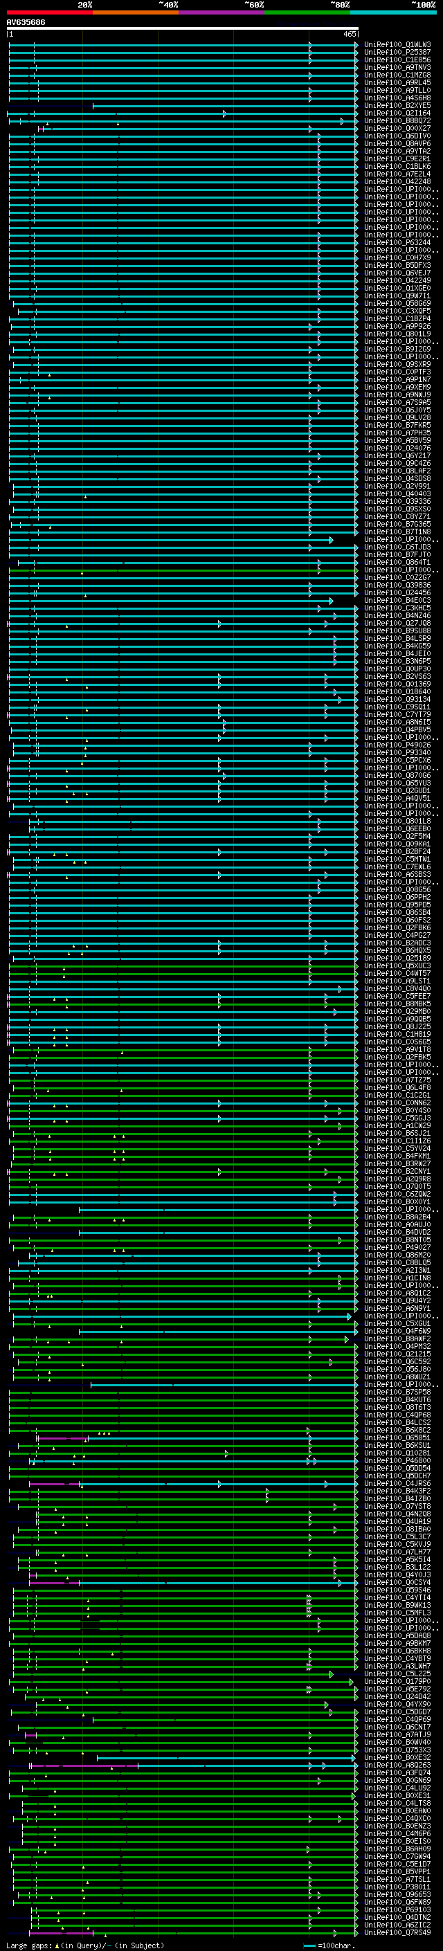Viewport: 443px width, 1951px height.
Task: Select label UniRef100_A6ZIC2
Action: (x=397, y=1925)
